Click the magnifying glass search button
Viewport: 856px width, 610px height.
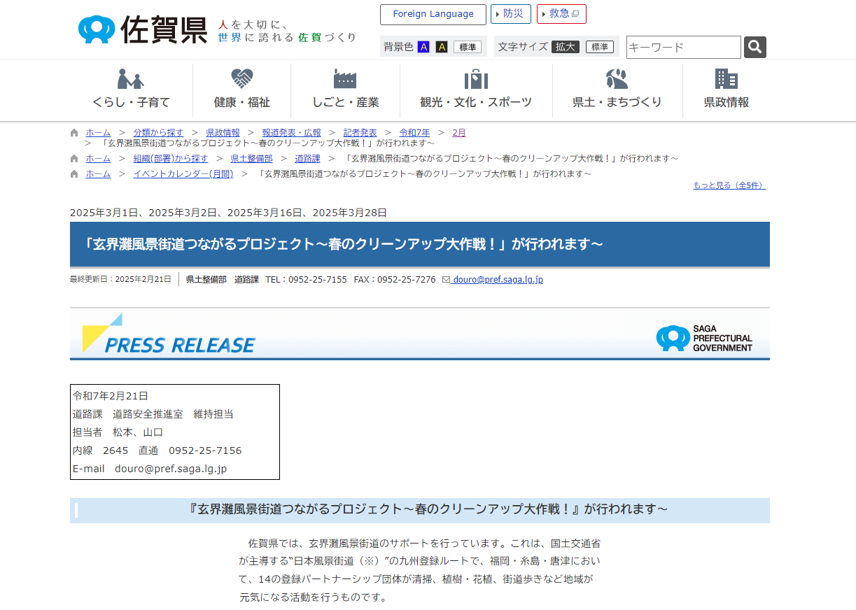pyautogui.click(x=755, y=47)
